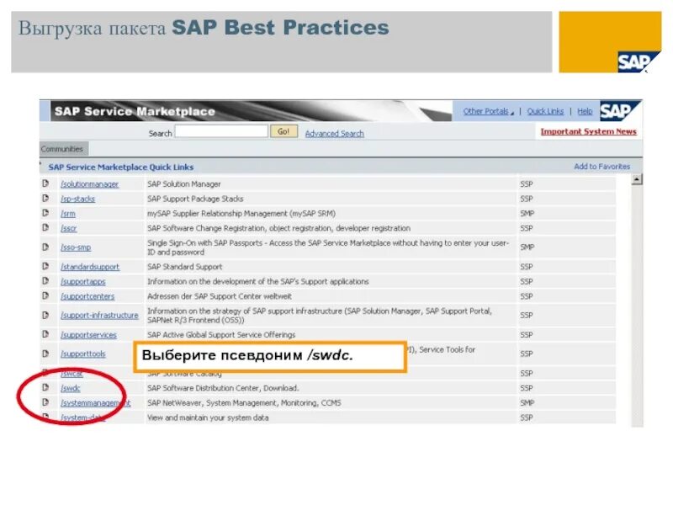Open the /sp-stacks quick link
The height and width of the screenshot is (505, 673).
[x=77, y=199]
